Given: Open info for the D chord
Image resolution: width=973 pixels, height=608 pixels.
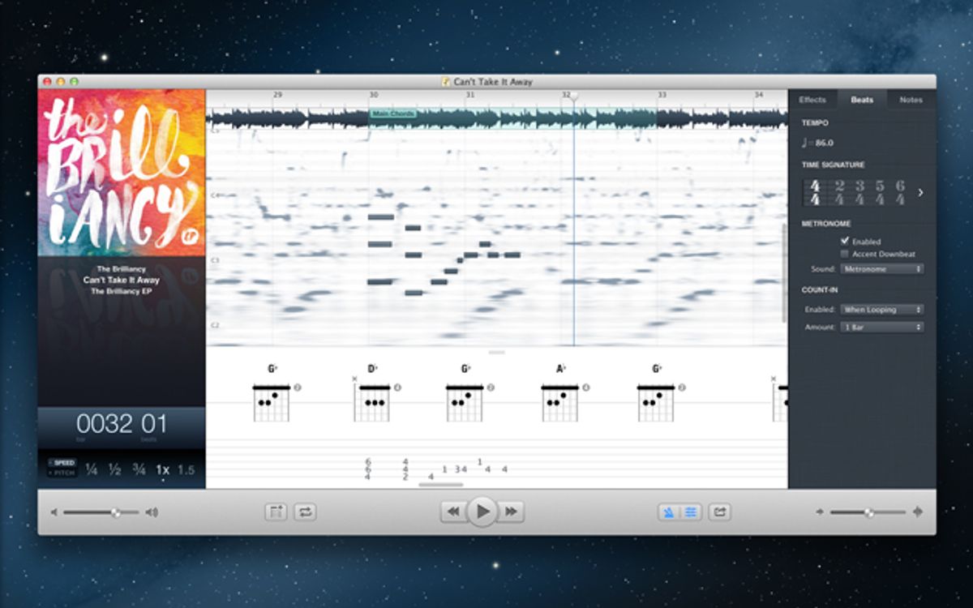Looking at the screenshot, I should pos(397,387).
